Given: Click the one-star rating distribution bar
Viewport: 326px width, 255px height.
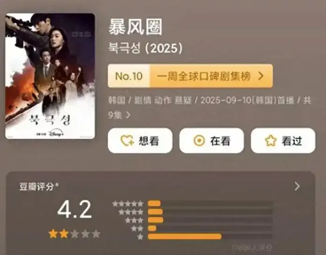Looking at the screenshot, I should [210, 236].
